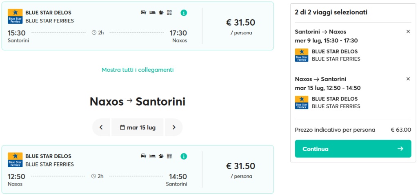Remove the Naxos → Santorini selected trip
The image size is (418, 195).
click(x=408, y=79)
